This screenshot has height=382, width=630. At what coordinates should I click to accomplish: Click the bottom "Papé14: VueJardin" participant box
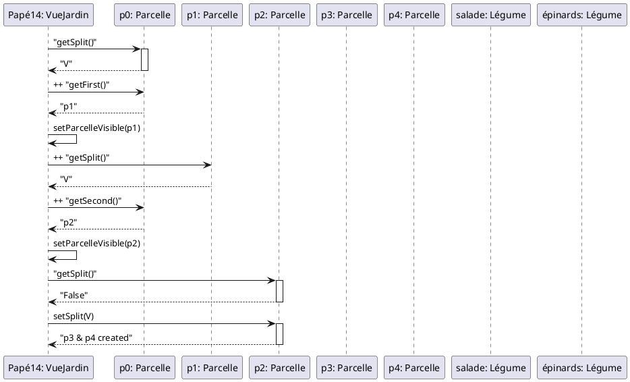[x=48, y=368]
